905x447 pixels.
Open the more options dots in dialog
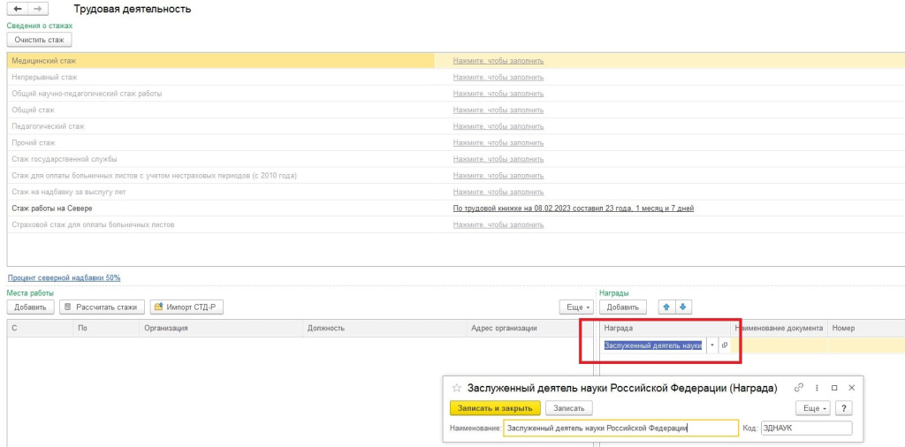click(x=817, y=388)
